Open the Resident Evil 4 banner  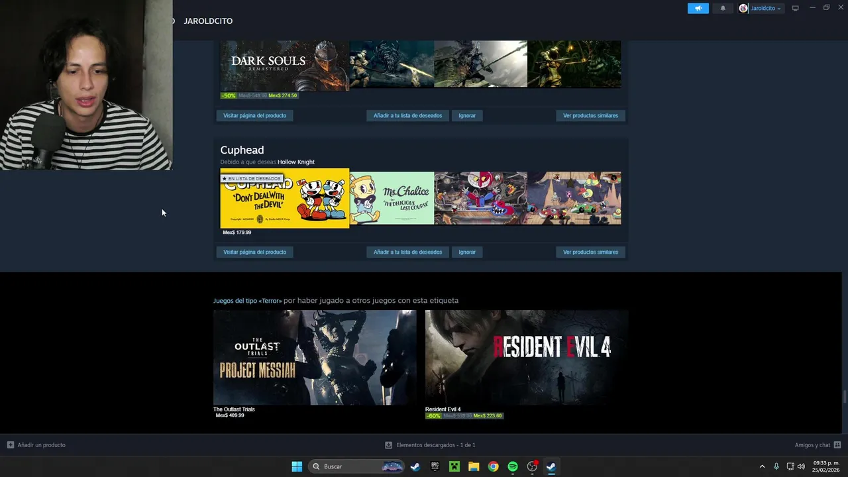pyautogui.click(x=527, y=357)
